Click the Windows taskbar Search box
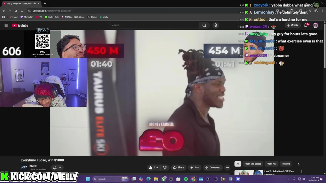Viewport: 326px width, 183px height. 111,179
